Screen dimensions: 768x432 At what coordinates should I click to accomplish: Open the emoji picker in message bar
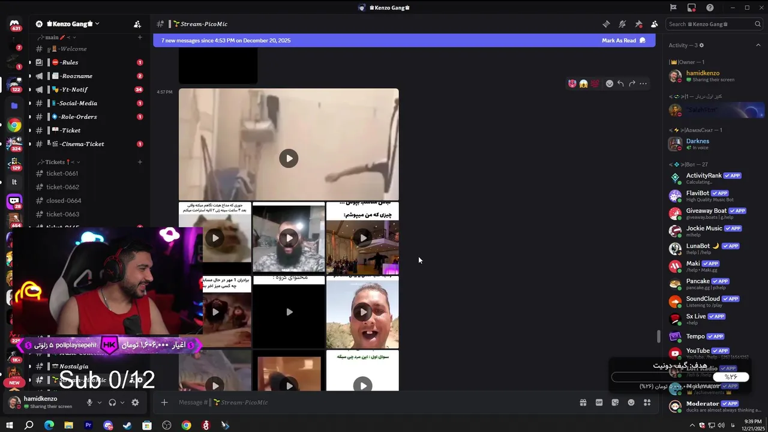631,403
